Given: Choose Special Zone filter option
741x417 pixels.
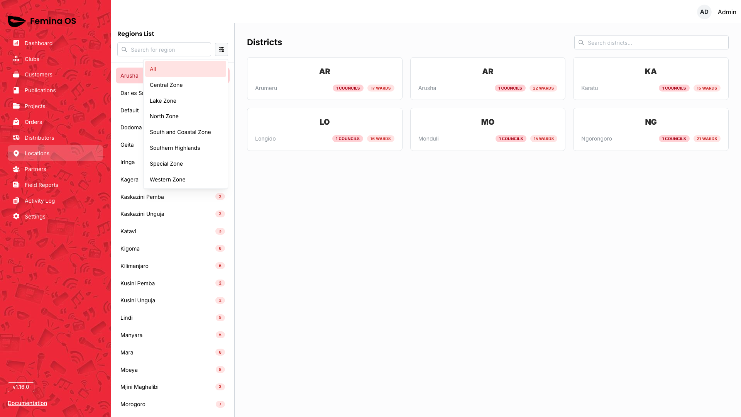Looking at the screenshot, I should [x=186, y=164].
